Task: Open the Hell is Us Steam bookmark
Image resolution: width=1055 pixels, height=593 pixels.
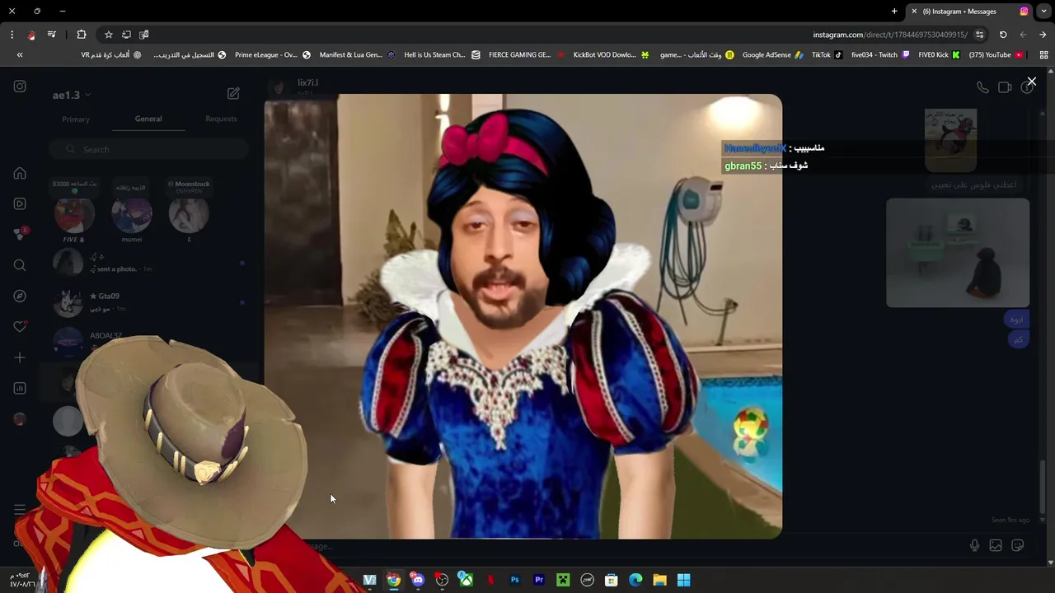Action: tap(441, 55)
